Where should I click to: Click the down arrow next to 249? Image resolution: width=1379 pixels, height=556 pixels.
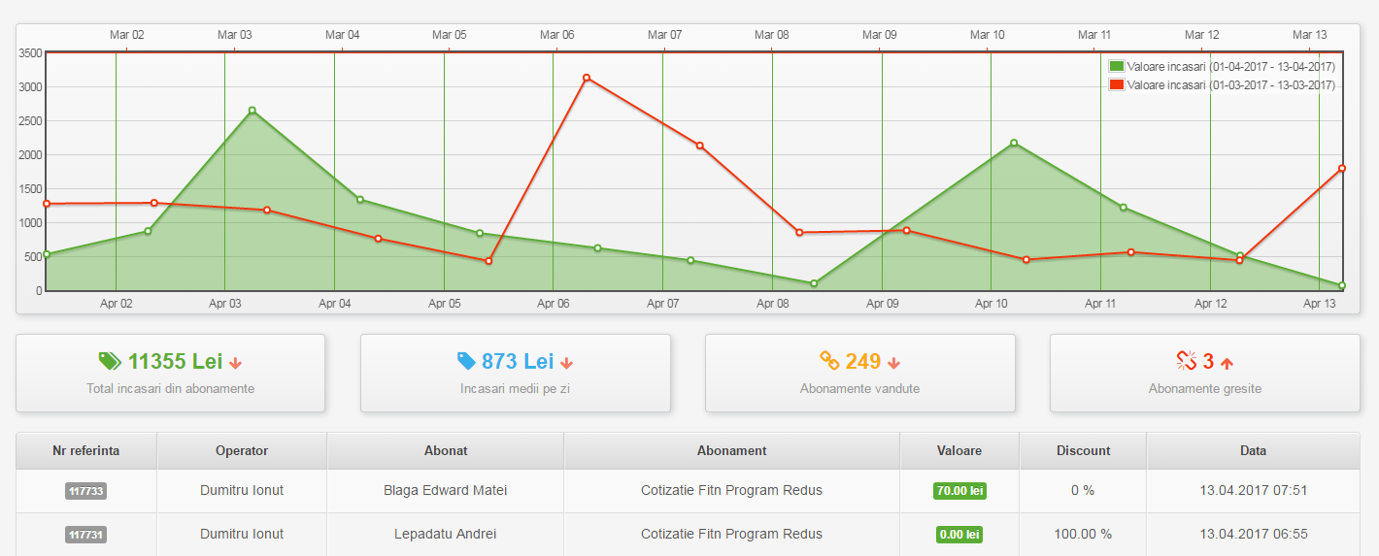click(893, 363)
